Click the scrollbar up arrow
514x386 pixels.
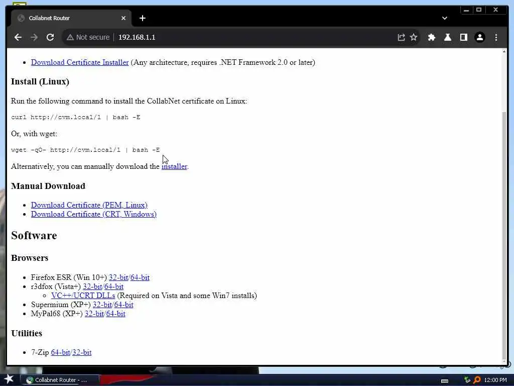pyautogui.click(x=504, y=52)
